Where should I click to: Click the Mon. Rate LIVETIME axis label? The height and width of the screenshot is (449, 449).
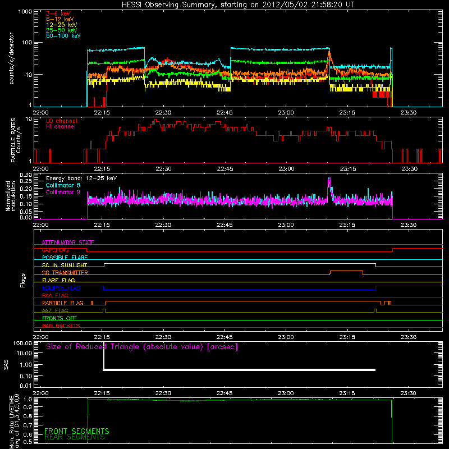point(14,422)
